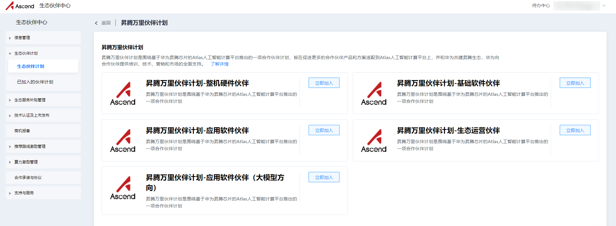Click the 支持与服务 menu label
This screenshot has width=616, height=226.
(x=24, y=193)
